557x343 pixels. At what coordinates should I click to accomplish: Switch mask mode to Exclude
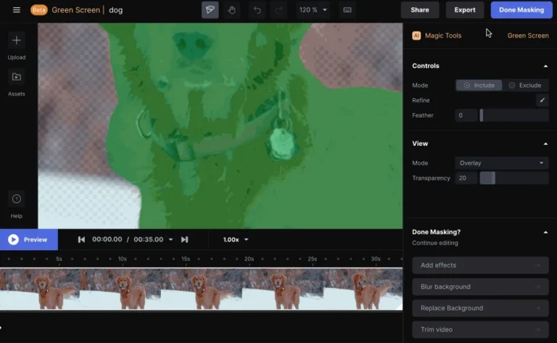click(525, 85)
